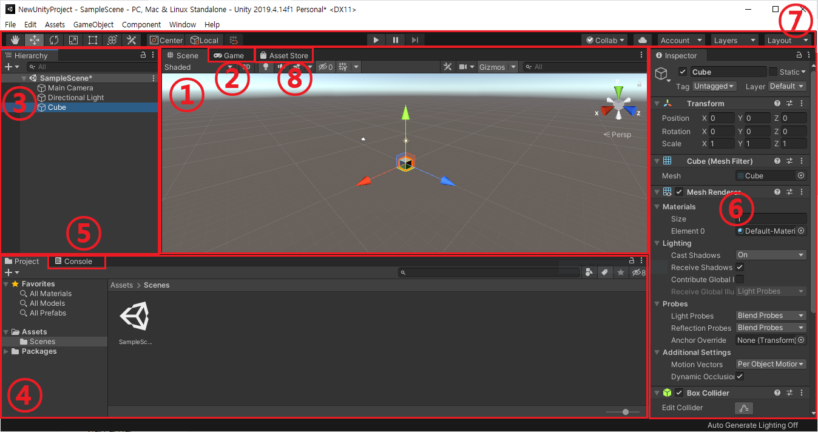Uncheck Receive Shadows
The height and width of the screenshot is (432, 818).
pyautogui.click(x=740, y=267)
